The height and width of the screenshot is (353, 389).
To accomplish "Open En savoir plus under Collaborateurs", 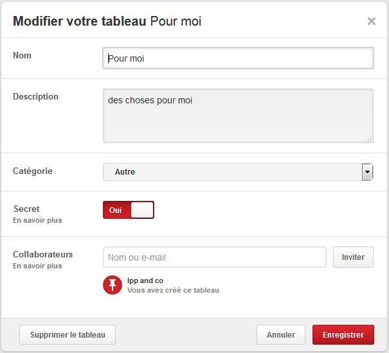I will tap(37, 266).
